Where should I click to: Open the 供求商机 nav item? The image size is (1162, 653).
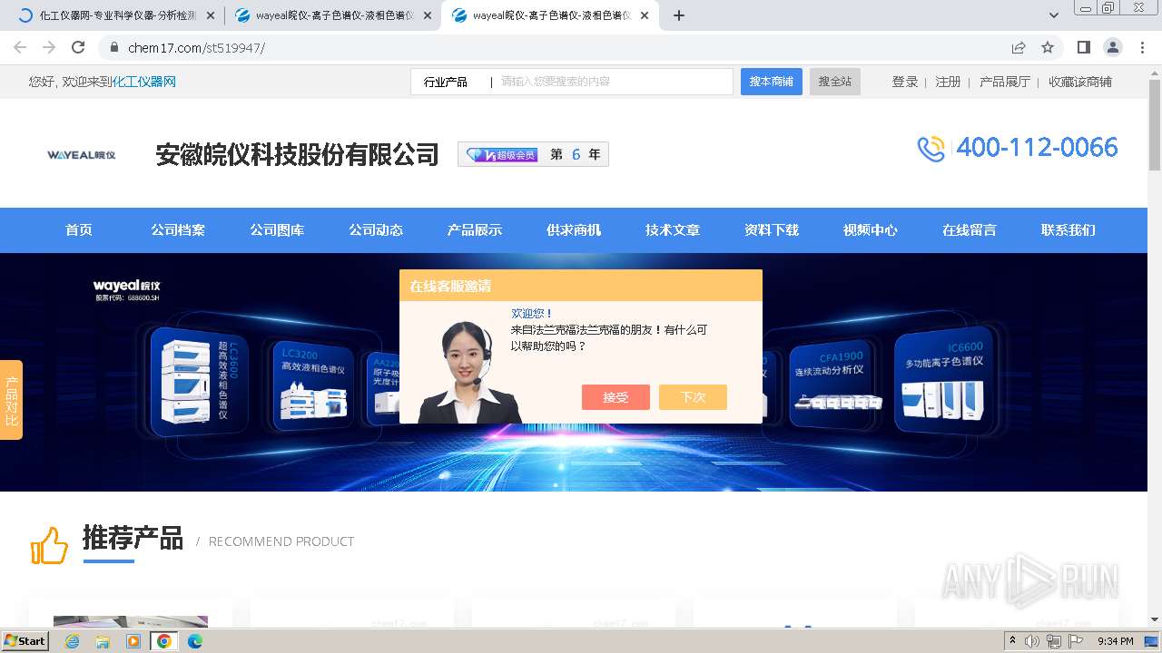(574, 230)
